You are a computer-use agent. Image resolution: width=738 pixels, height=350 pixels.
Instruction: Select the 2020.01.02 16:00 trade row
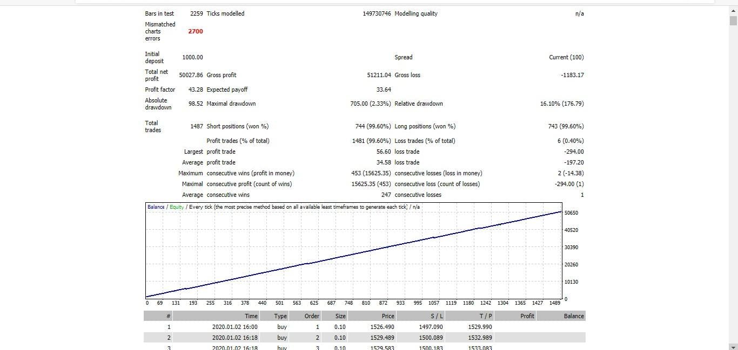[234, 327]
